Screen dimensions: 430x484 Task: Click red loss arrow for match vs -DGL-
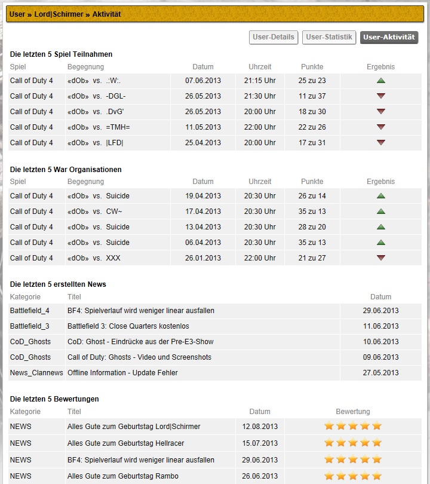(x=381, y=96)
